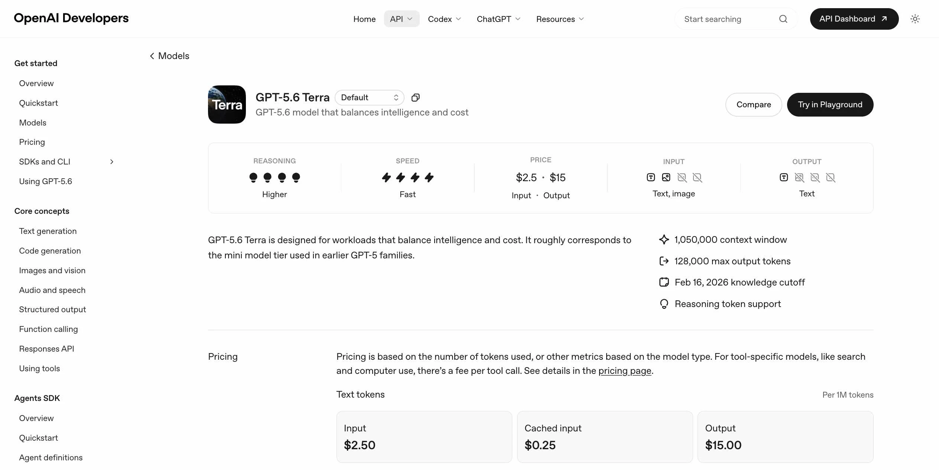Click the text input modality icon
Screen dimensions: 939x470
click(651, 177)
